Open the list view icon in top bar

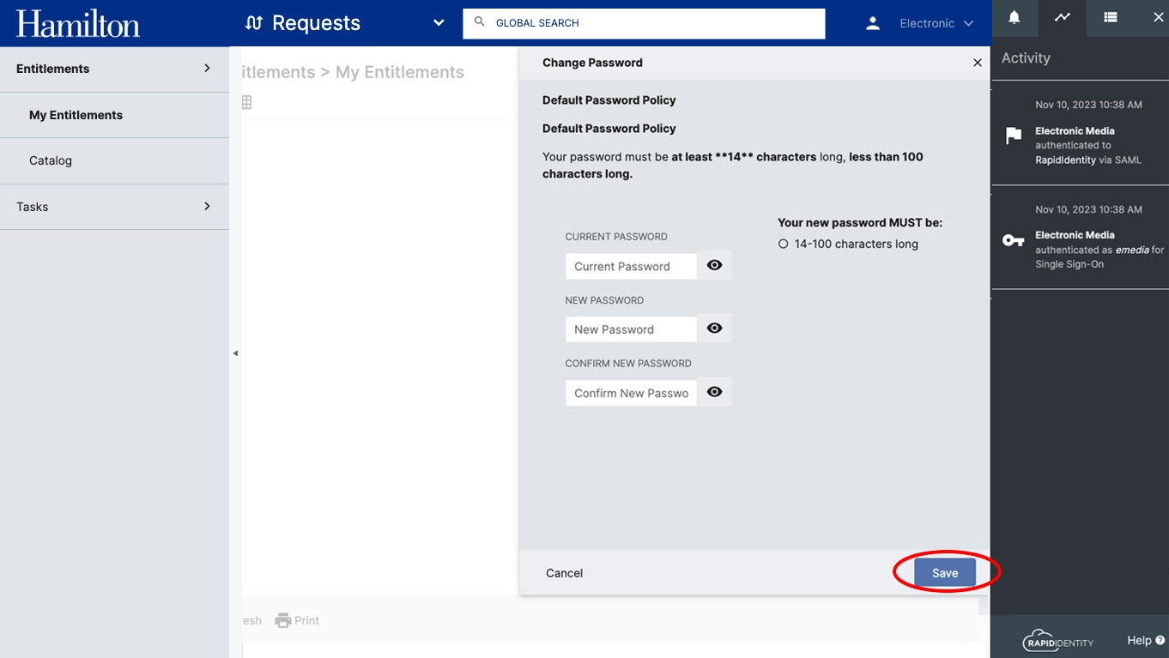pos(1111,17)
